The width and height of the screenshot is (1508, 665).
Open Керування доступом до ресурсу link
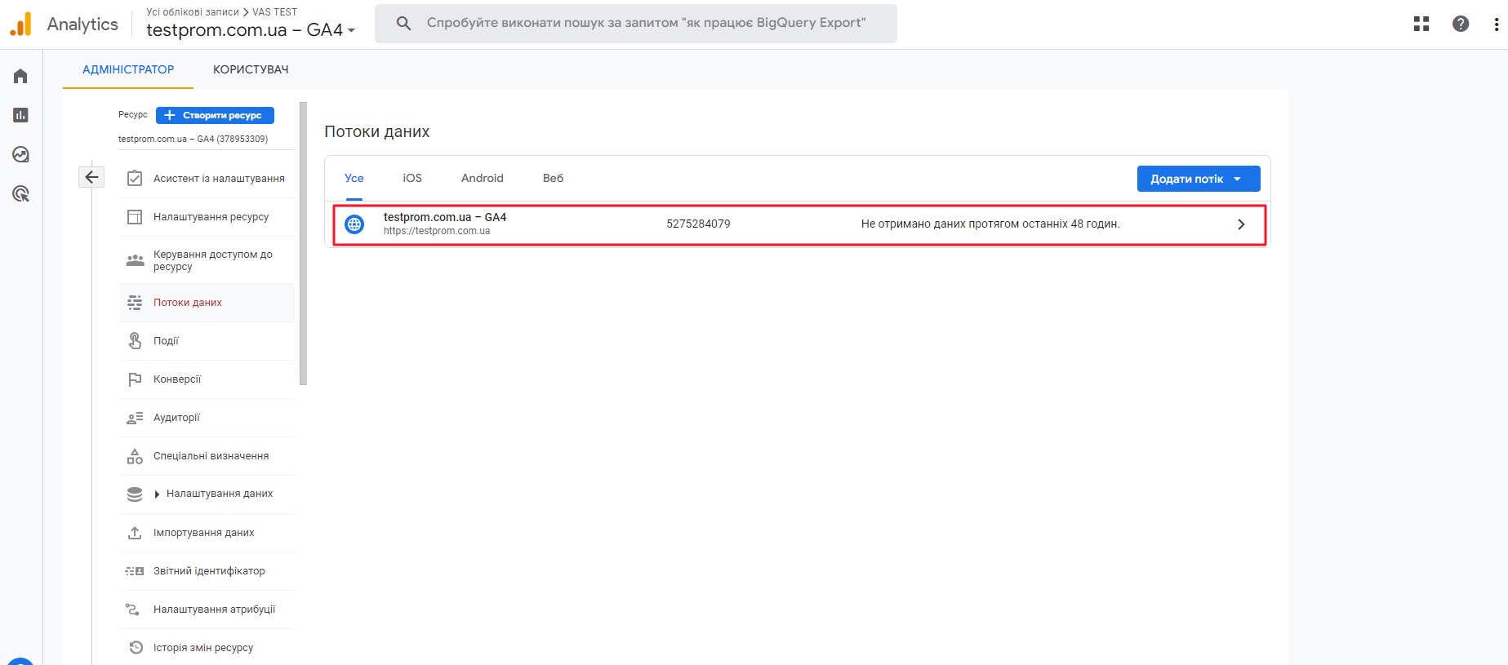coord(213,260)
